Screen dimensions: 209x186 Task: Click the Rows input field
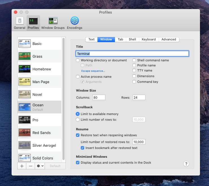(x=139, y=98)
